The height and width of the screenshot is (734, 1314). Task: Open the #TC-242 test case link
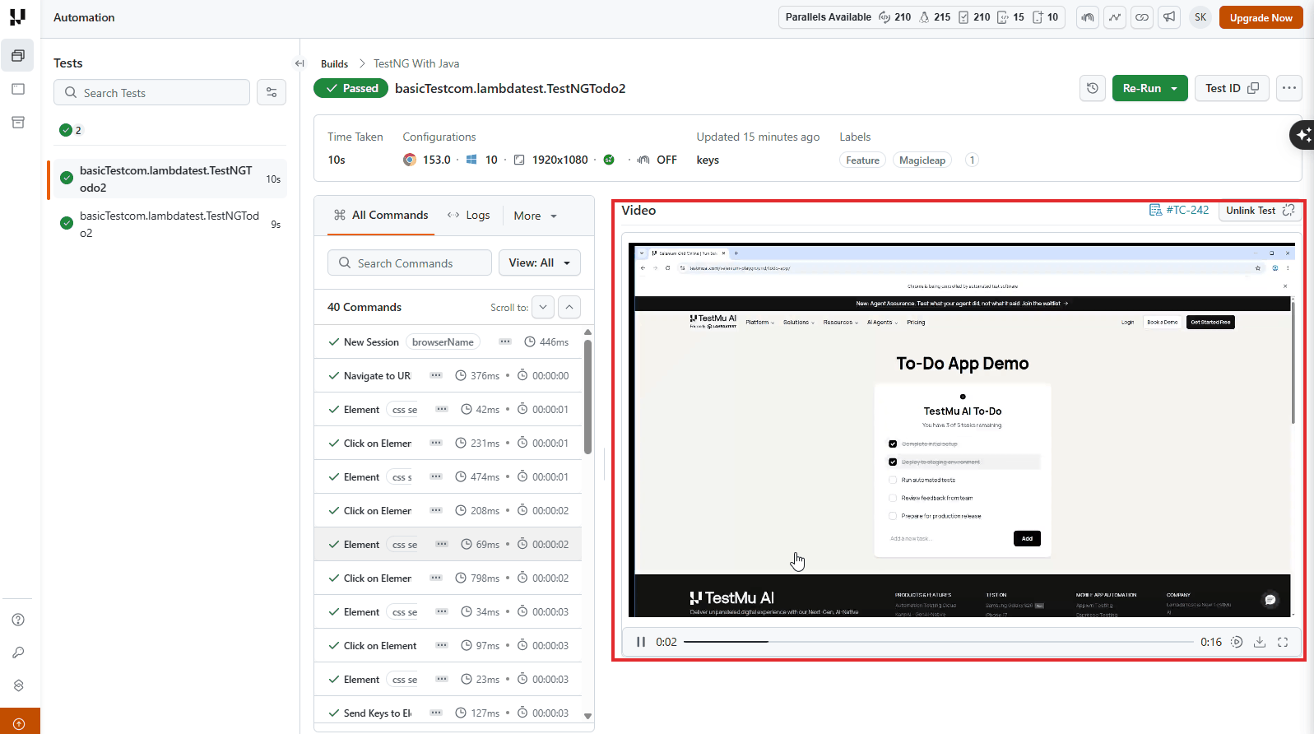(1179, 210)
